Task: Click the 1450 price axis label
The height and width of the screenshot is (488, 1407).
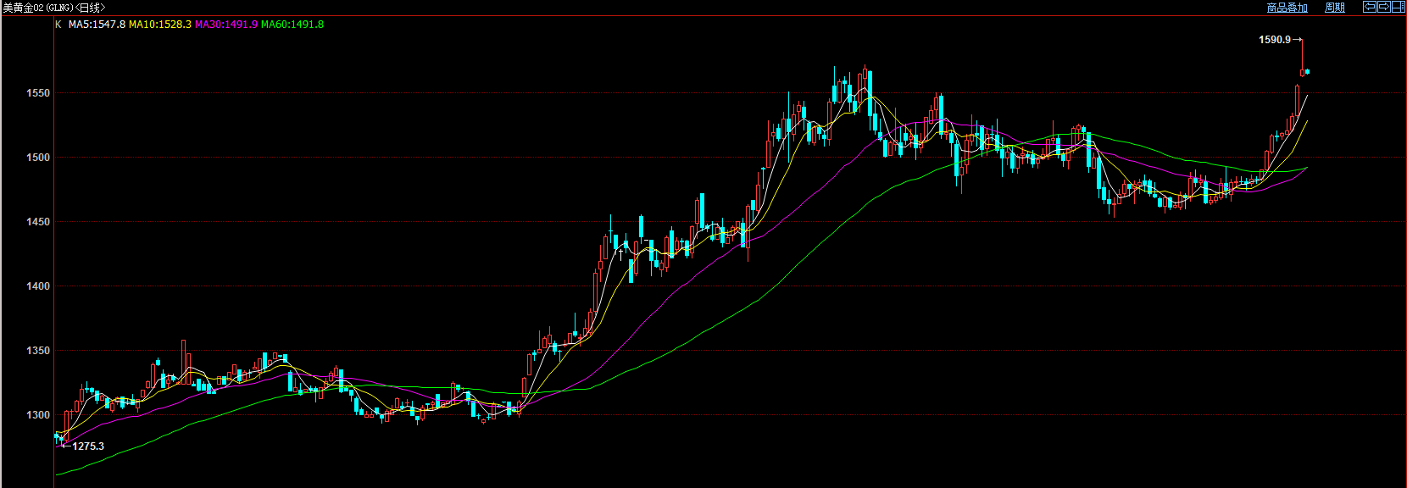Action: pyautogui.click(x=38, y=222)
